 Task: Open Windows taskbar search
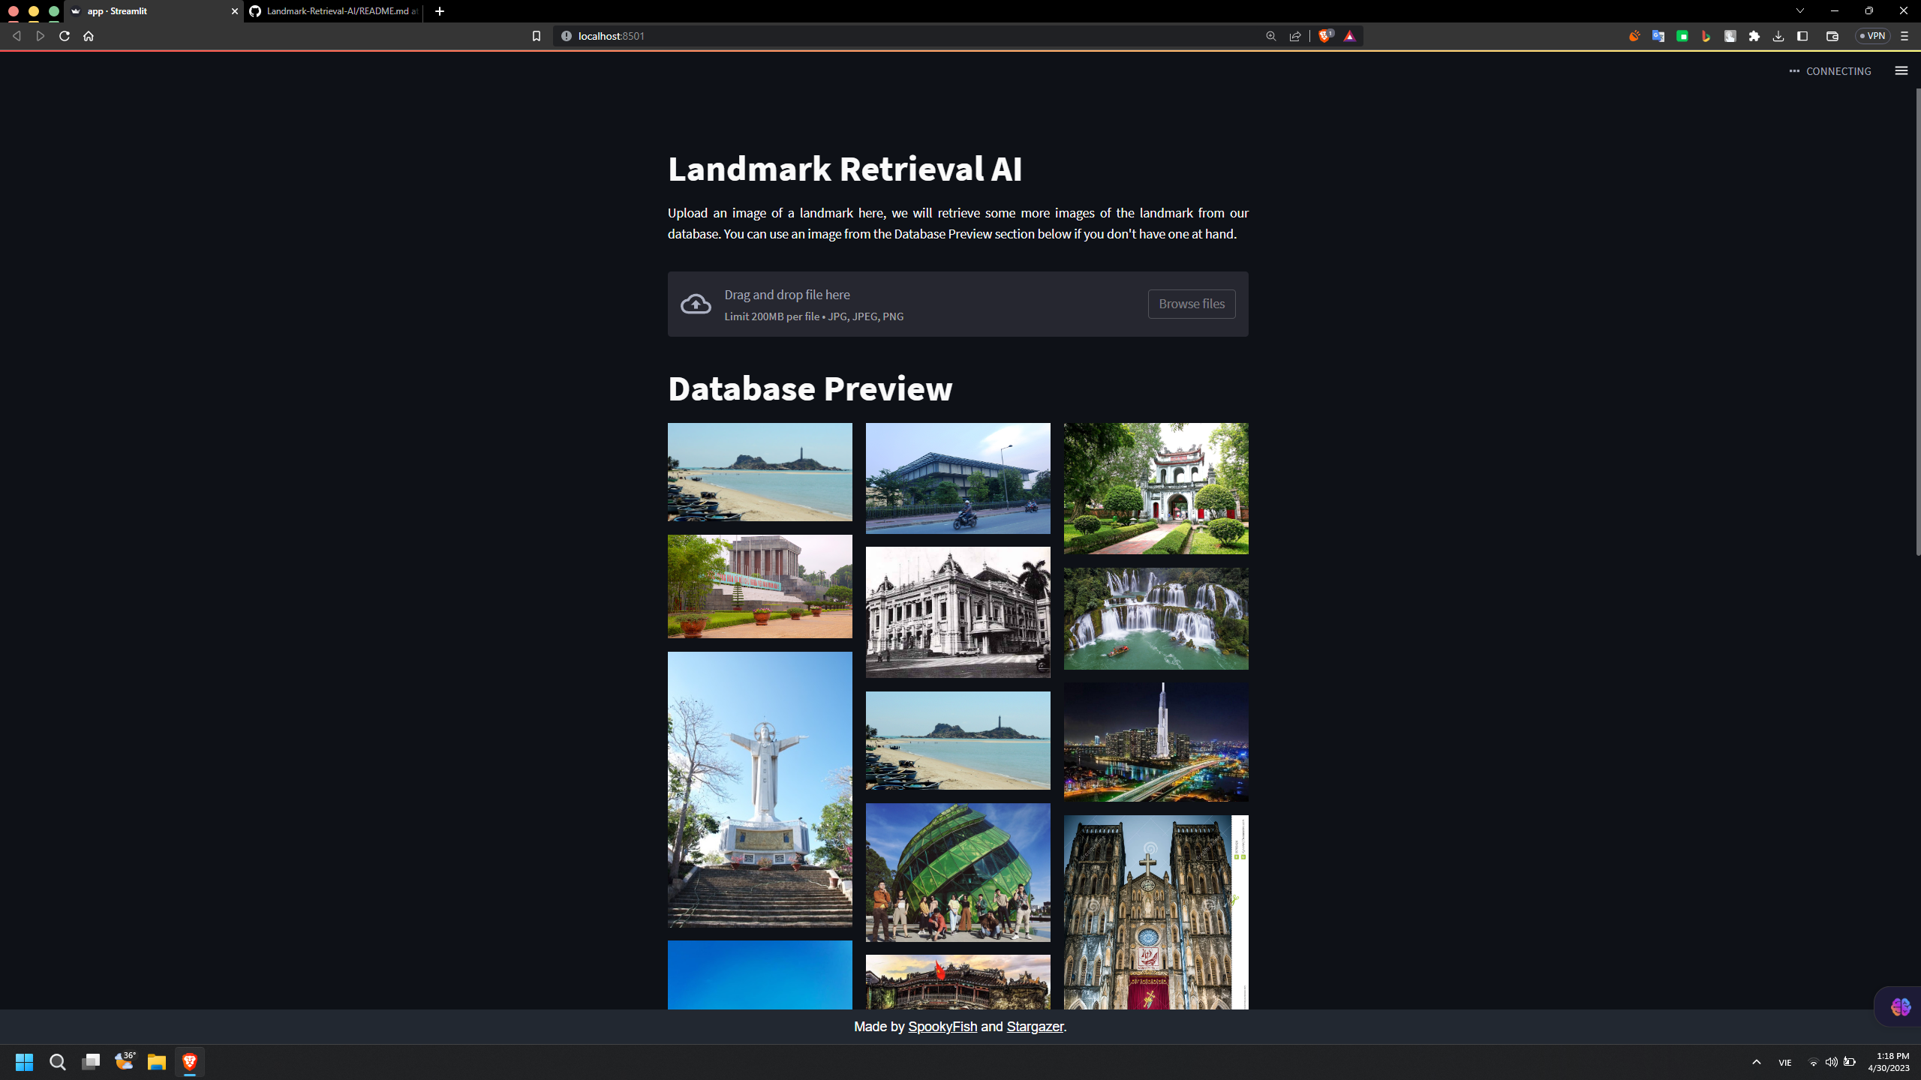[x=58, y=1062]
